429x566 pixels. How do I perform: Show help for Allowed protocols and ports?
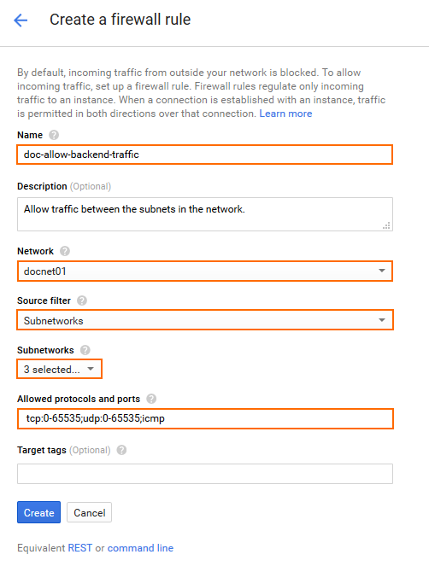[x=151, y=399]
